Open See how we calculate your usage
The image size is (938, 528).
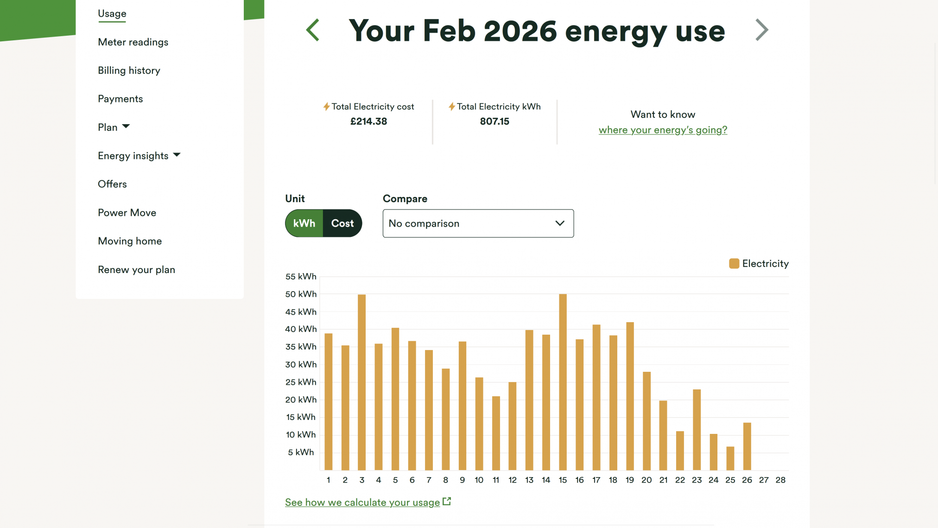[x=362, y=503]
